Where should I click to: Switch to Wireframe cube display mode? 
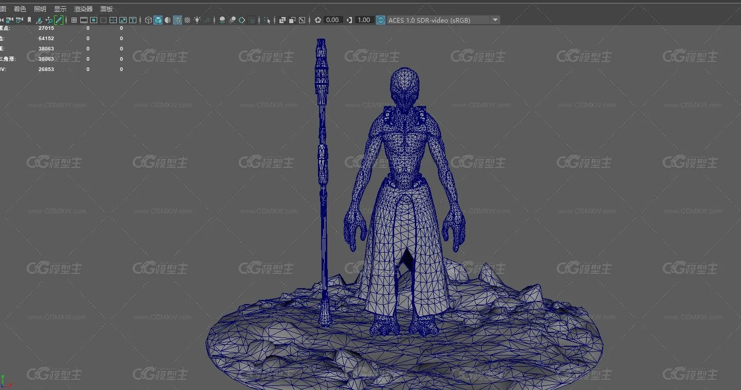pos(148,20)
